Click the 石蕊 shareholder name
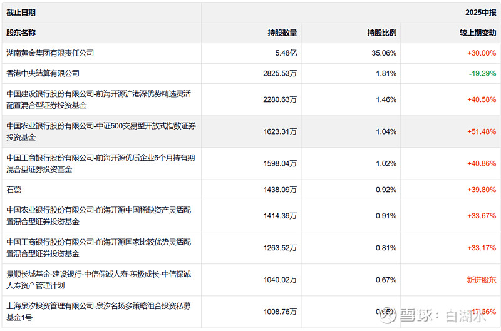The width and height of the screenshot is (501, 331). pyautogui.click(x=14, y=189)
